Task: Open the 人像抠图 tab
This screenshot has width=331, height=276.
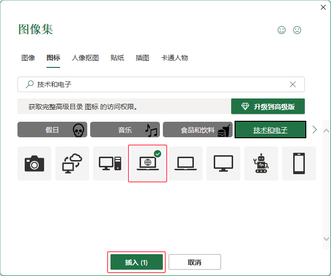Action: click(85, 58)
